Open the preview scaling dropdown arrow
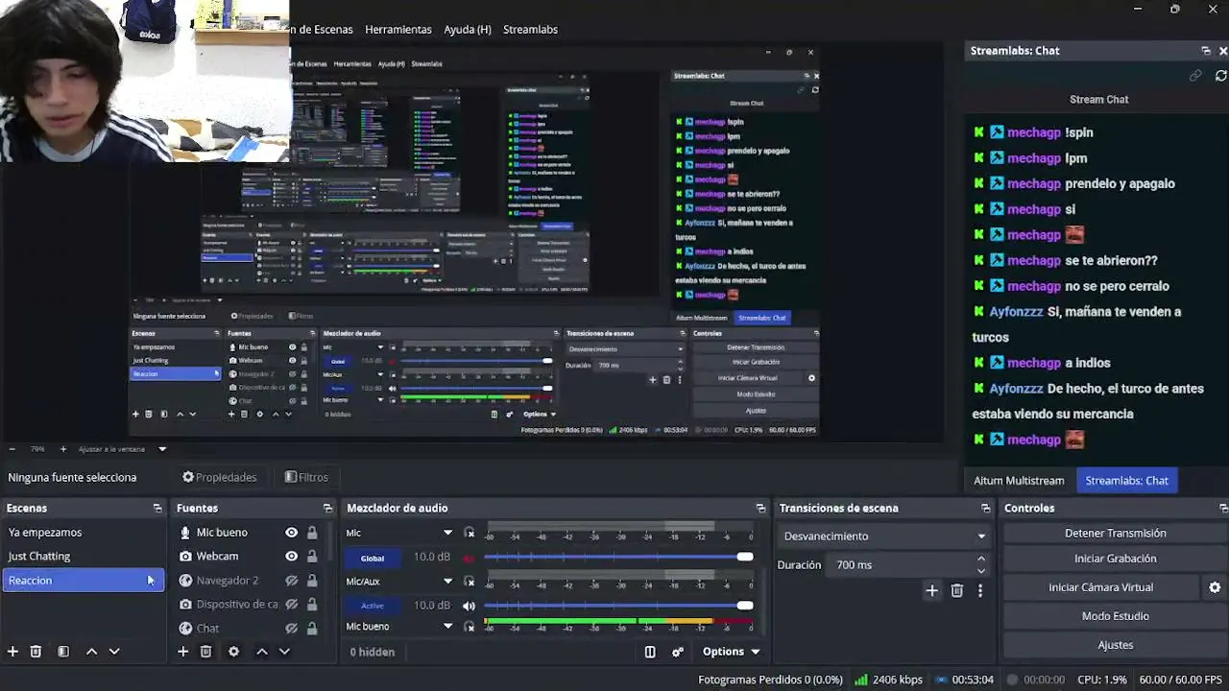The height and width of the screenshot is (691, 1229). [x=162, y=449]
